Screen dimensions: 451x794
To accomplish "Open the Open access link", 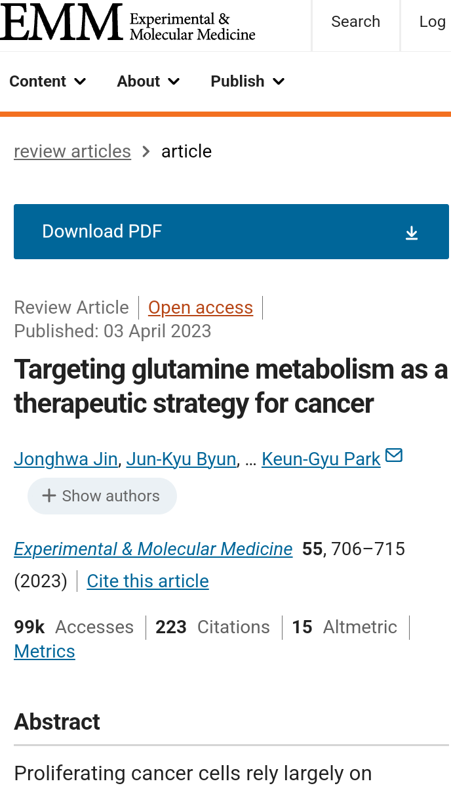I will pos(201,308).
